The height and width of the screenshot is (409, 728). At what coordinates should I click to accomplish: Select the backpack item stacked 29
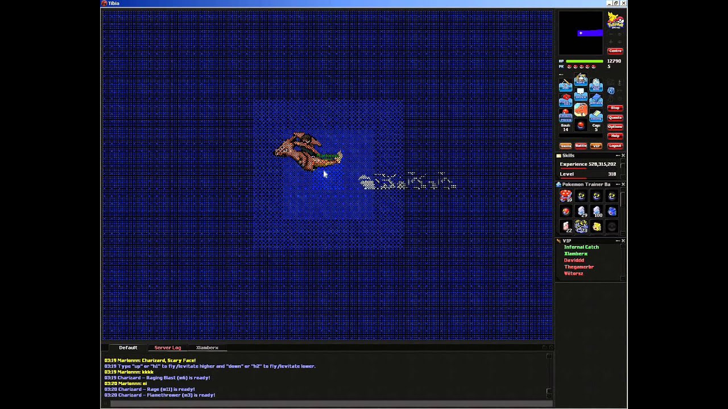581,211
